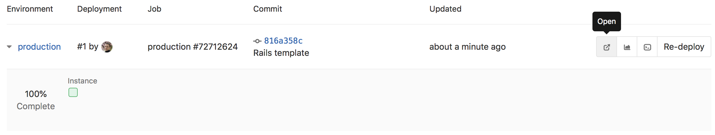Open the monitoring chart icon
715x135 pixels.
[627, 47]
